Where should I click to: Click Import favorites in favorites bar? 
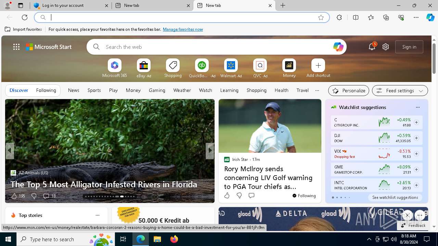23,29
